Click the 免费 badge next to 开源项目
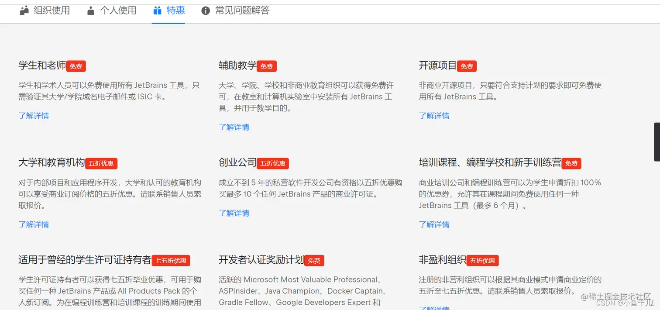Image resolution: width=660 pixels, height=310 pixels. (467, 66)
